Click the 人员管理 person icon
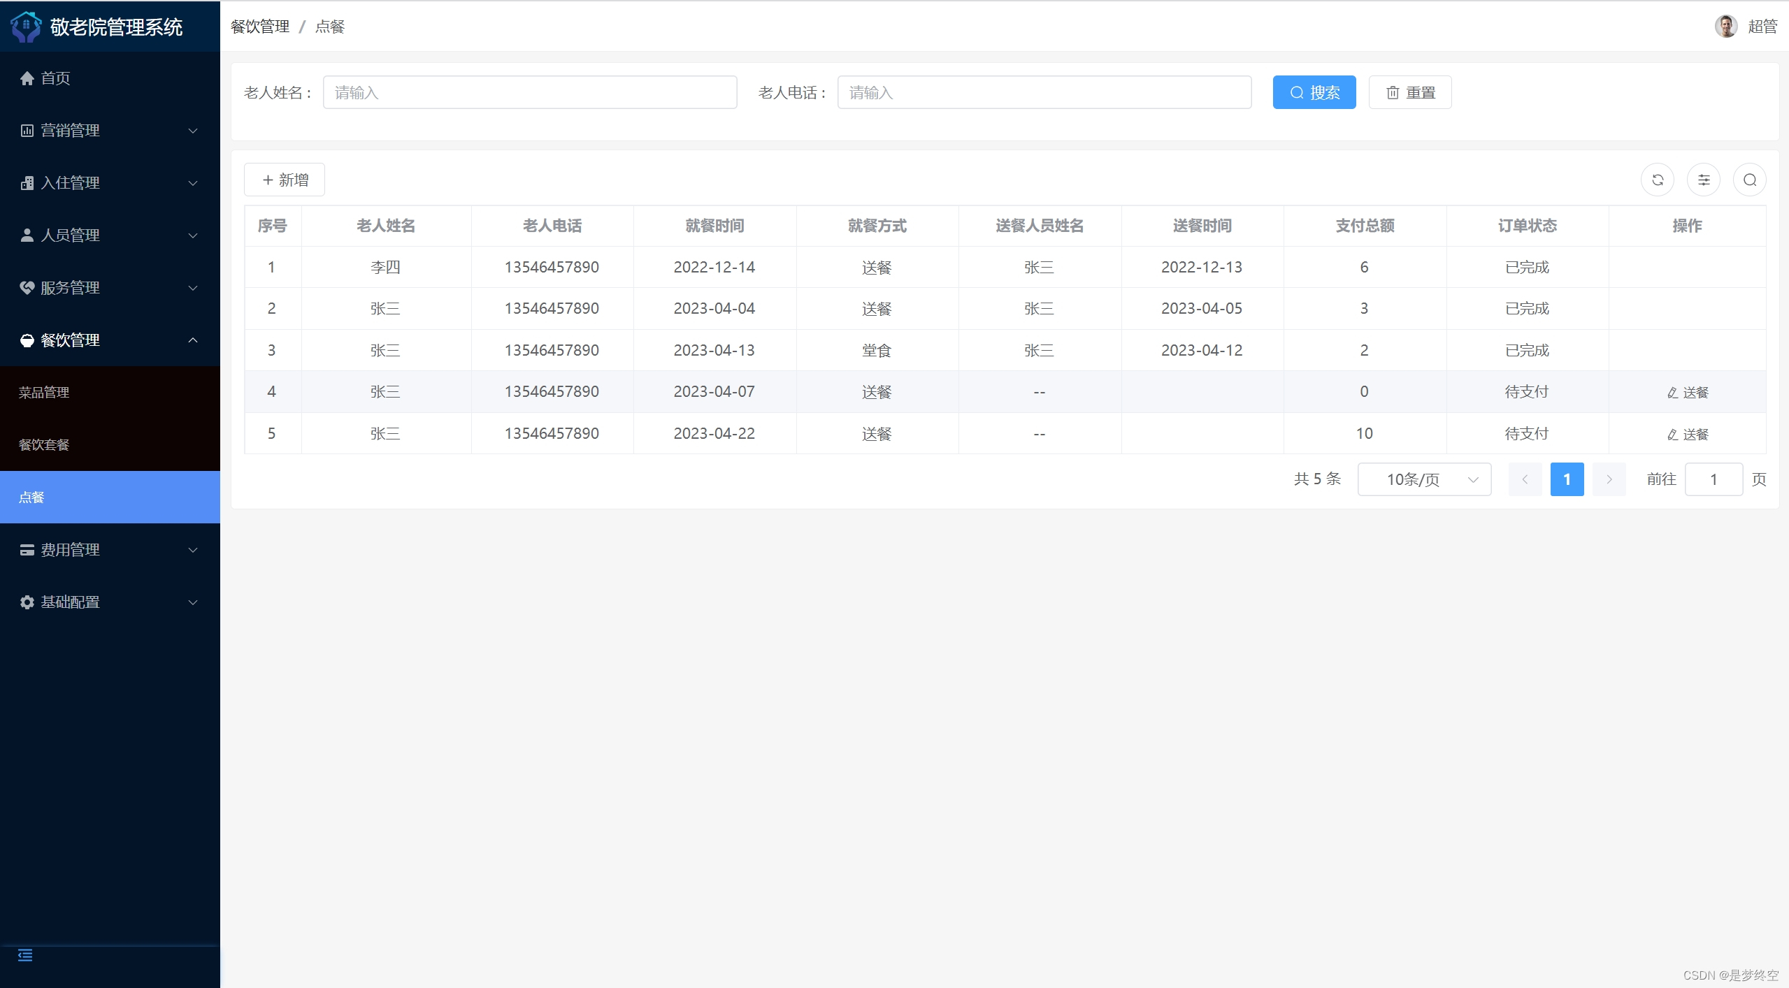 (x=27, y=235)
